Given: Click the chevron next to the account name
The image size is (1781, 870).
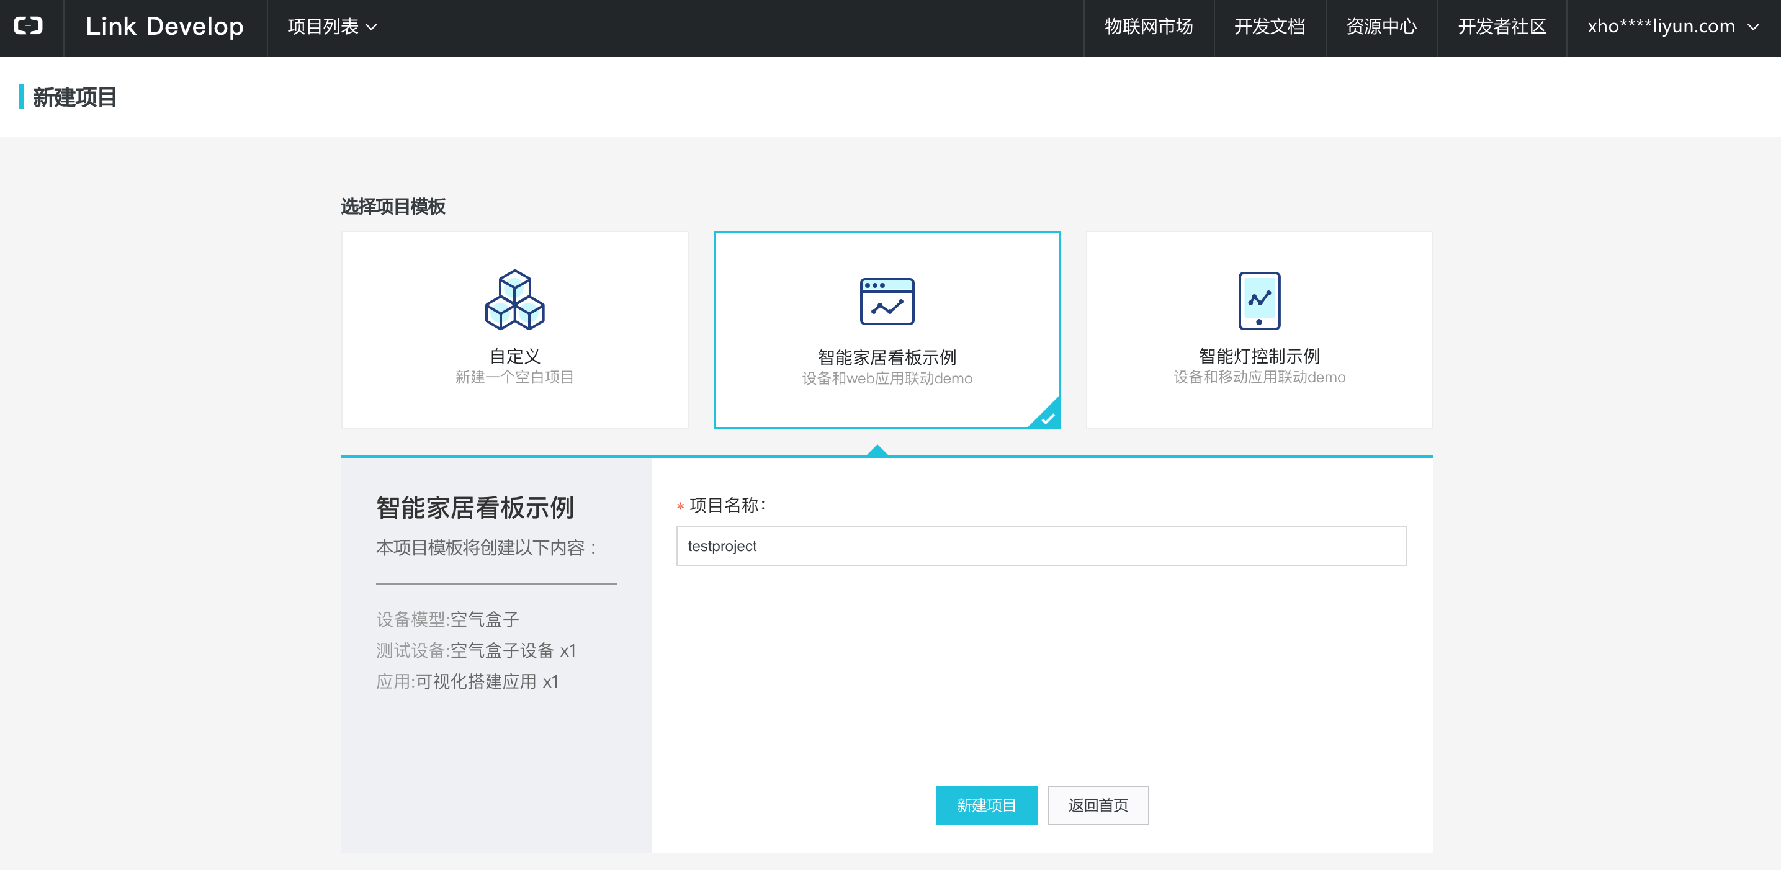Looking at the screenshot, I should pos(1752,28).
